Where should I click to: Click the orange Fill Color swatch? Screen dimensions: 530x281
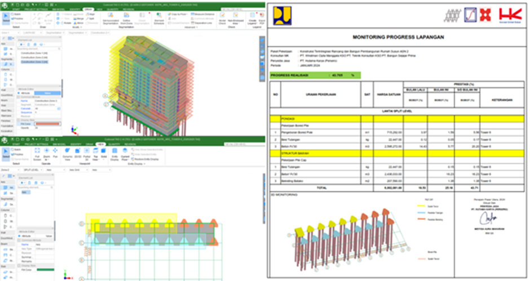click(x=47, y=124)
